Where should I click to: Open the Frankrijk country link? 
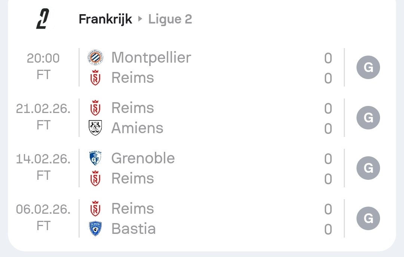[x=105, y=19]
